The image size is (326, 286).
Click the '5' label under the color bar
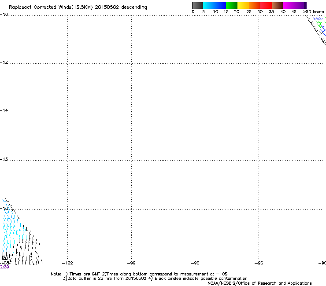pyautogui.click(x=204, y=12)
